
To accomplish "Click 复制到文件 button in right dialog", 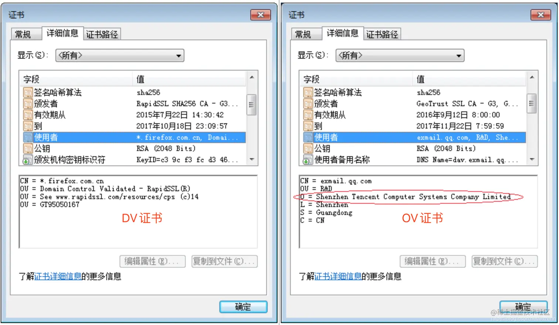I will pyautogui.click(x=505, y=262).
